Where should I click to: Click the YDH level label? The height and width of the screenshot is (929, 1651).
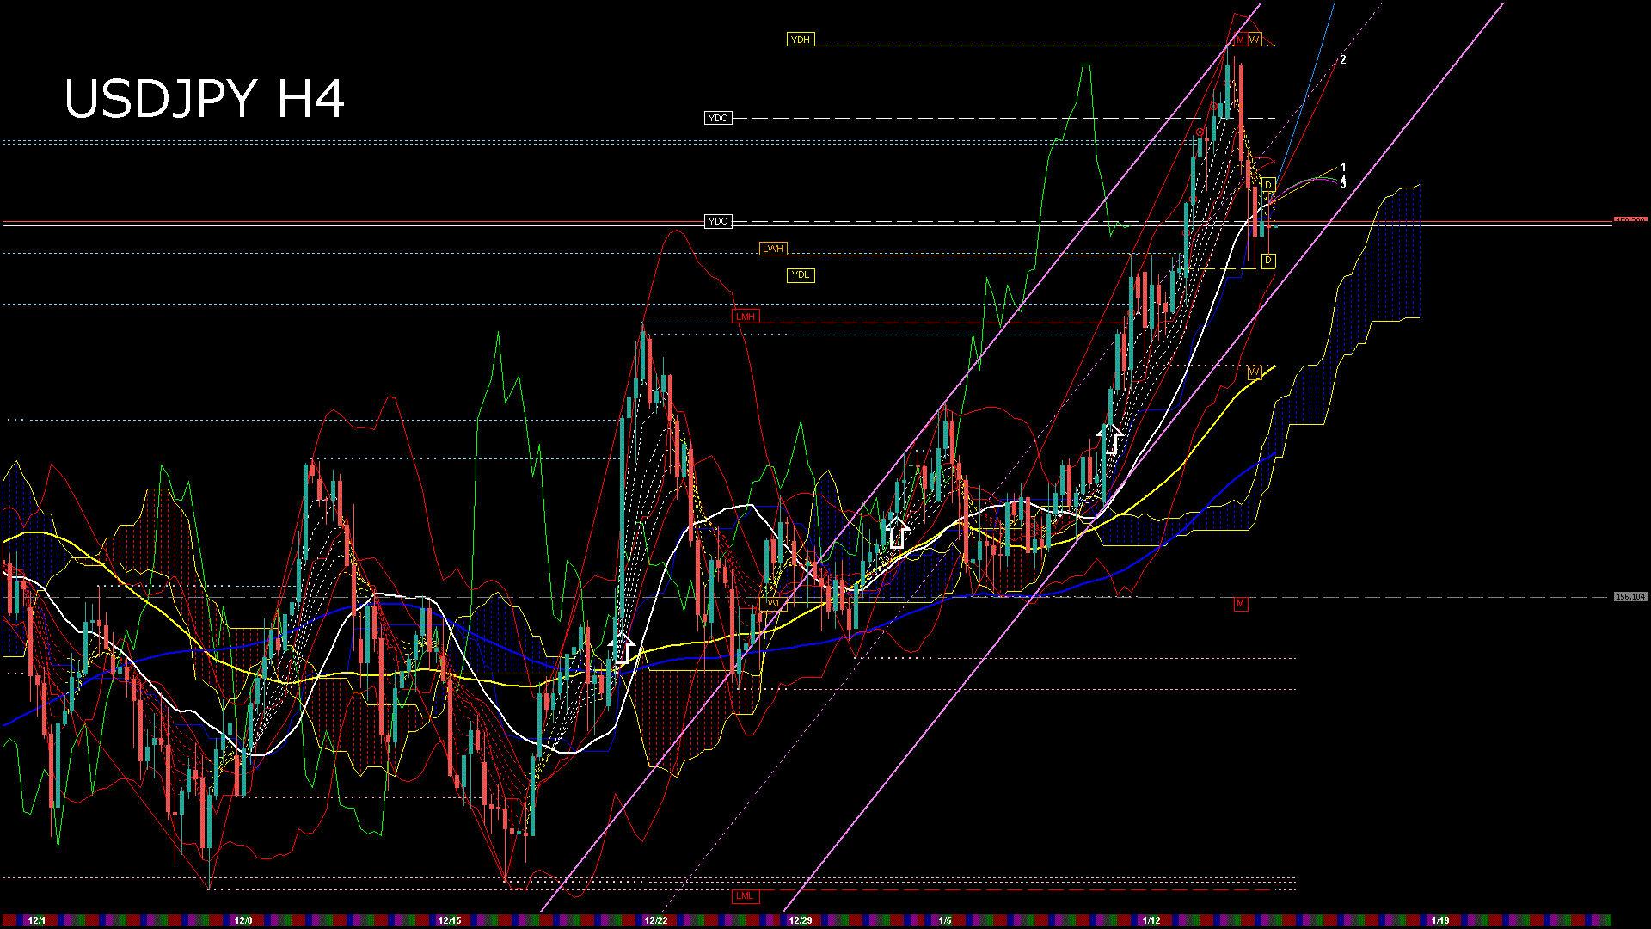tap(800, 40)
